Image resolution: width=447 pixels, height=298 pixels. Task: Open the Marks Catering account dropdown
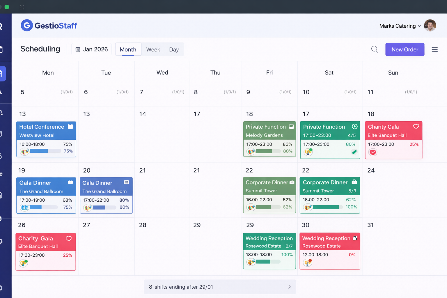click(399, 26)
